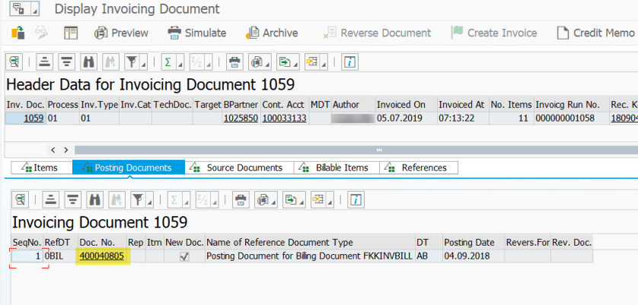Sort ascending in Header Data toolbar
This screenshot has height=305, width=638.
coord(45,62)
